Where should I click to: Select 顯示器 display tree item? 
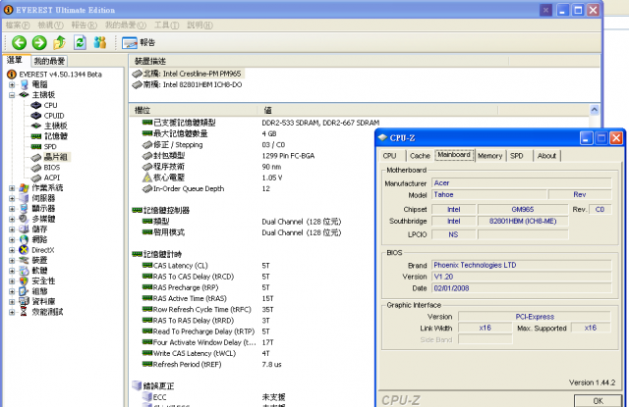pos(43,209)
